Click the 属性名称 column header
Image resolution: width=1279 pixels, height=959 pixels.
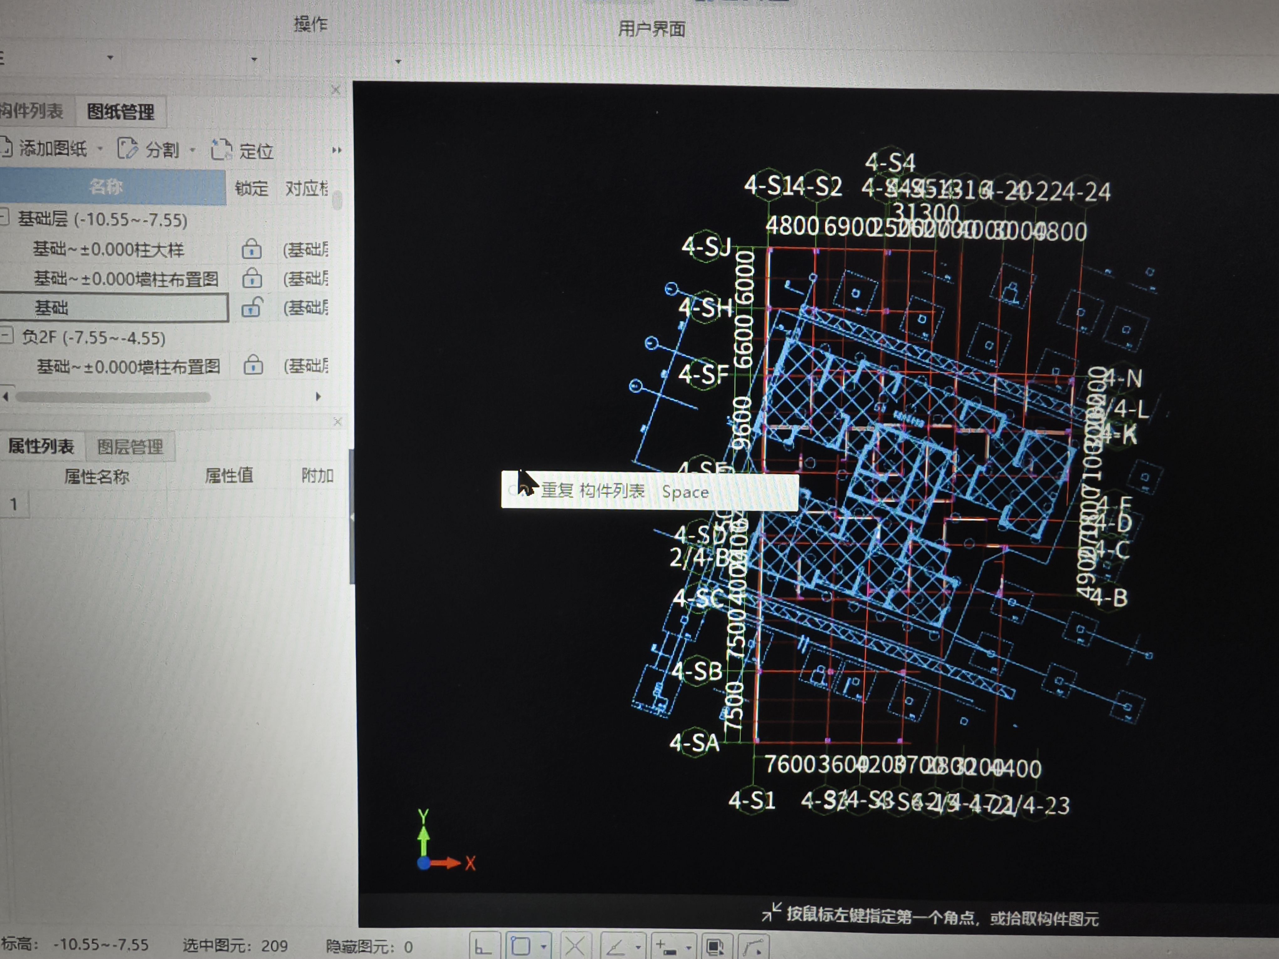97,476
